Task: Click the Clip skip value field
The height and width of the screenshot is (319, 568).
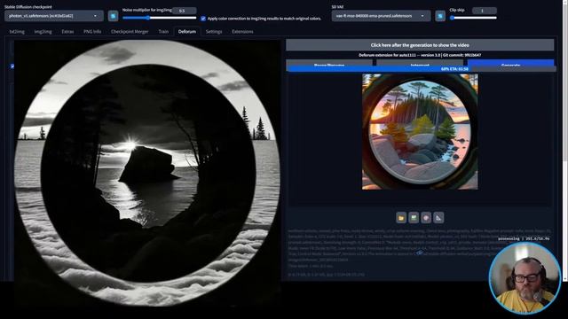Action: coord(485,11)
